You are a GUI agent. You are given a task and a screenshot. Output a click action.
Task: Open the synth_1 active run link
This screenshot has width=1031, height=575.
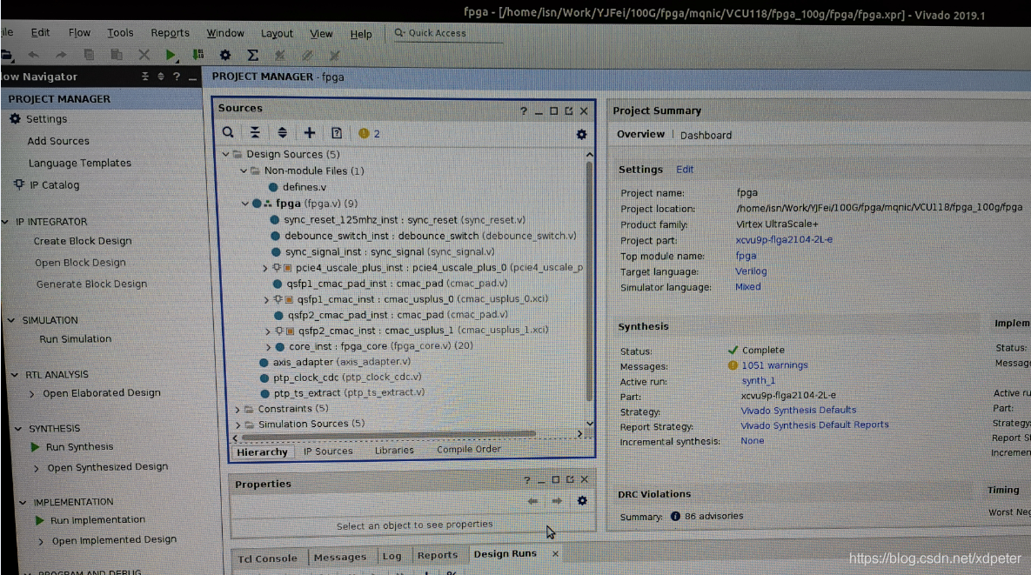click(x=758, y=380)
